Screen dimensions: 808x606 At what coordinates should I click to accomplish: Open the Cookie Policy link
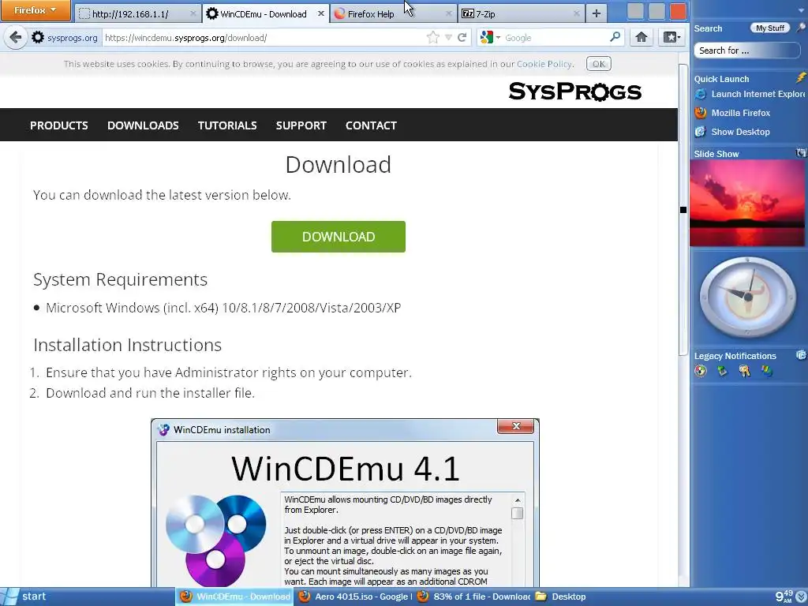[544, 64]
